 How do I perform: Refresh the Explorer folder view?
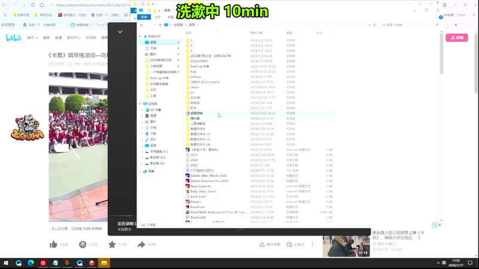coord(375,25)
